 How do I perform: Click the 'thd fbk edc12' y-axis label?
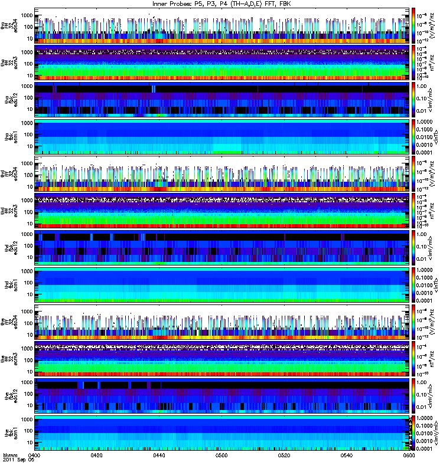click(x=11, y=248)
